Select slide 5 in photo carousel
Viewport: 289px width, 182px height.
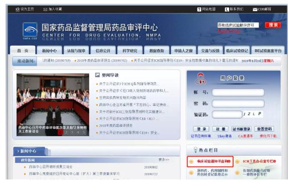coord(84,132)
